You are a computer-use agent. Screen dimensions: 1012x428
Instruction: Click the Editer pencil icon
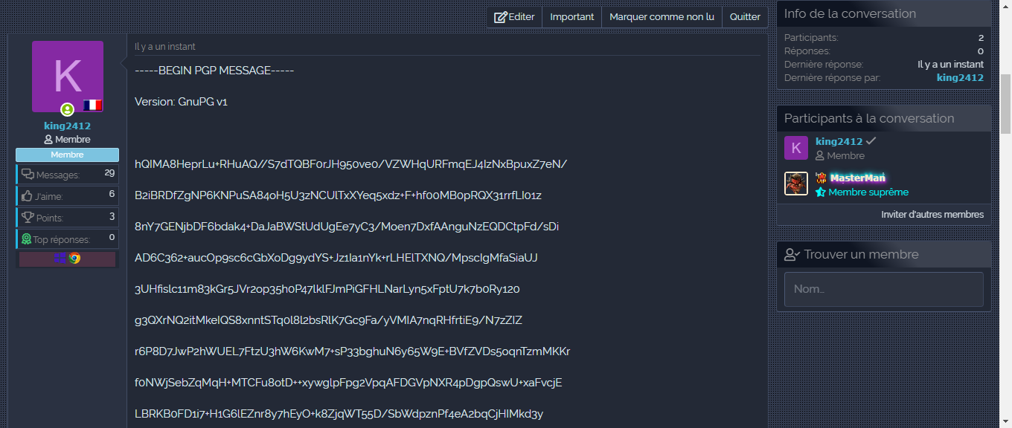point(501,17)
